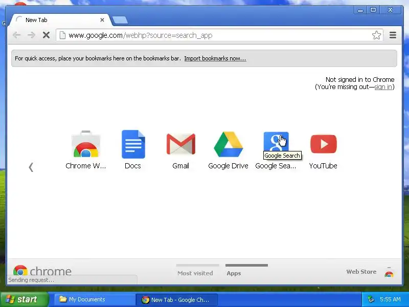Open the Gmail app icon
The width and height of the screenshot is (409, 307).
(x=181, y=144)
